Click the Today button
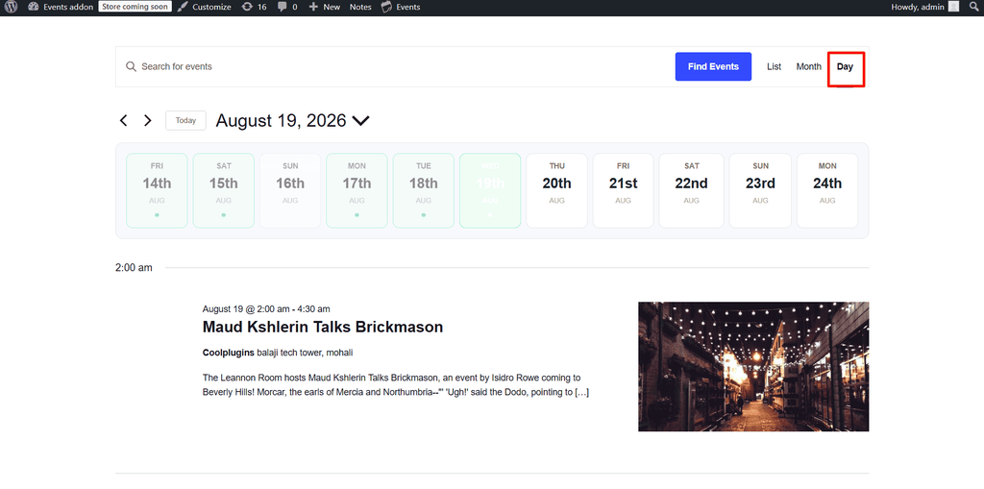This screenshot has width=984, height=489. 185,120
